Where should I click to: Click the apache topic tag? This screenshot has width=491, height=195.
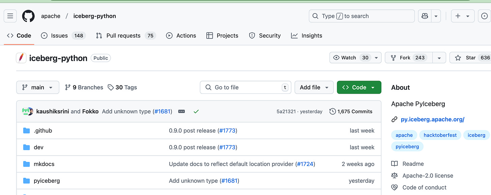(x=404, y=135)
